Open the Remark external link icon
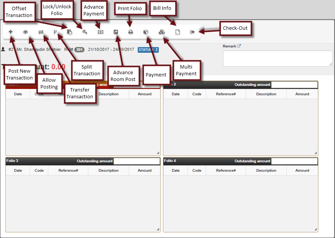335x238 pixels. point(239,46)
